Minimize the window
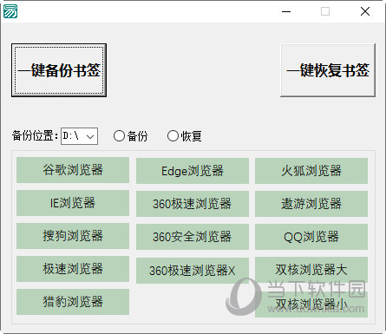 point(286,11)
